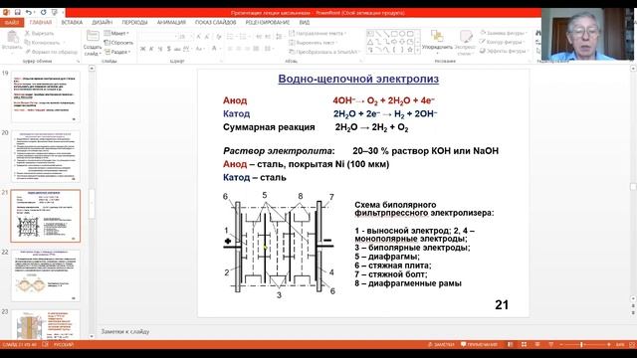Select star shape in shapes gallery
Viewport: 637px width, 358px height.
click(410, 50)
